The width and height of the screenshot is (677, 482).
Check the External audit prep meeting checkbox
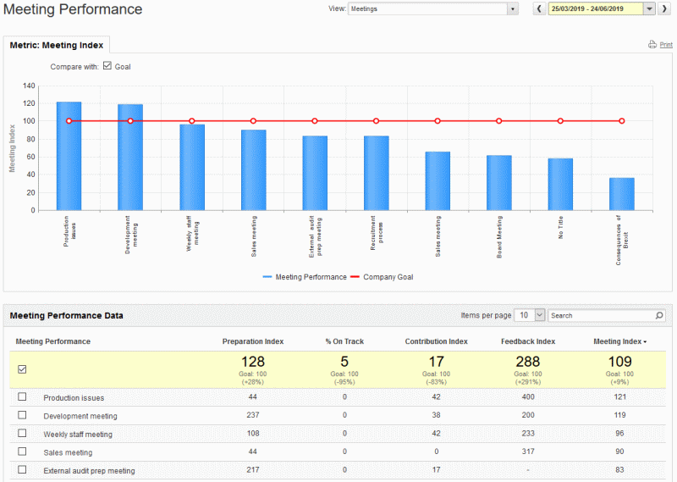(22, 469)
